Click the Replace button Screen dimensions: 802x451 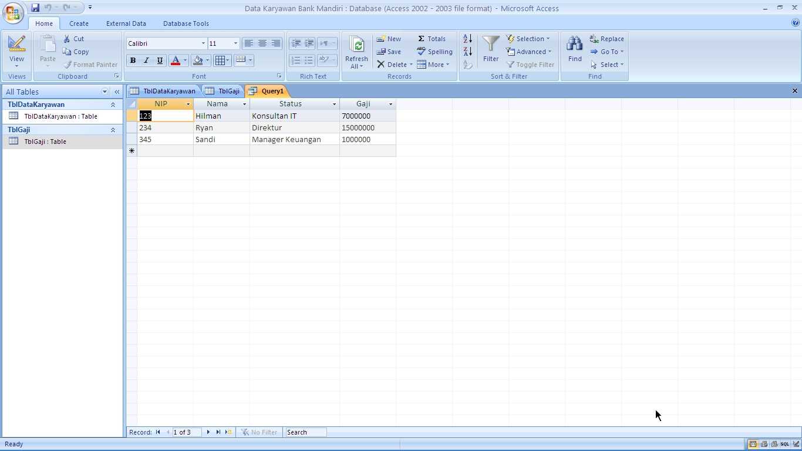607,39
